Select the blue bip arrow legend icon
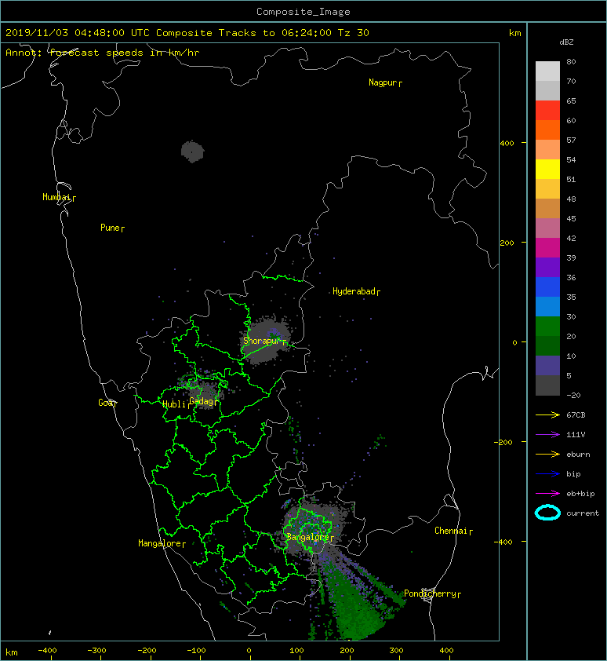 (x=547, y=474)
